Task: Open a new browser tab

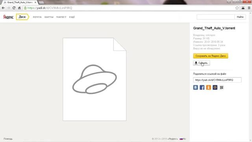Action: tap(41, 2)
